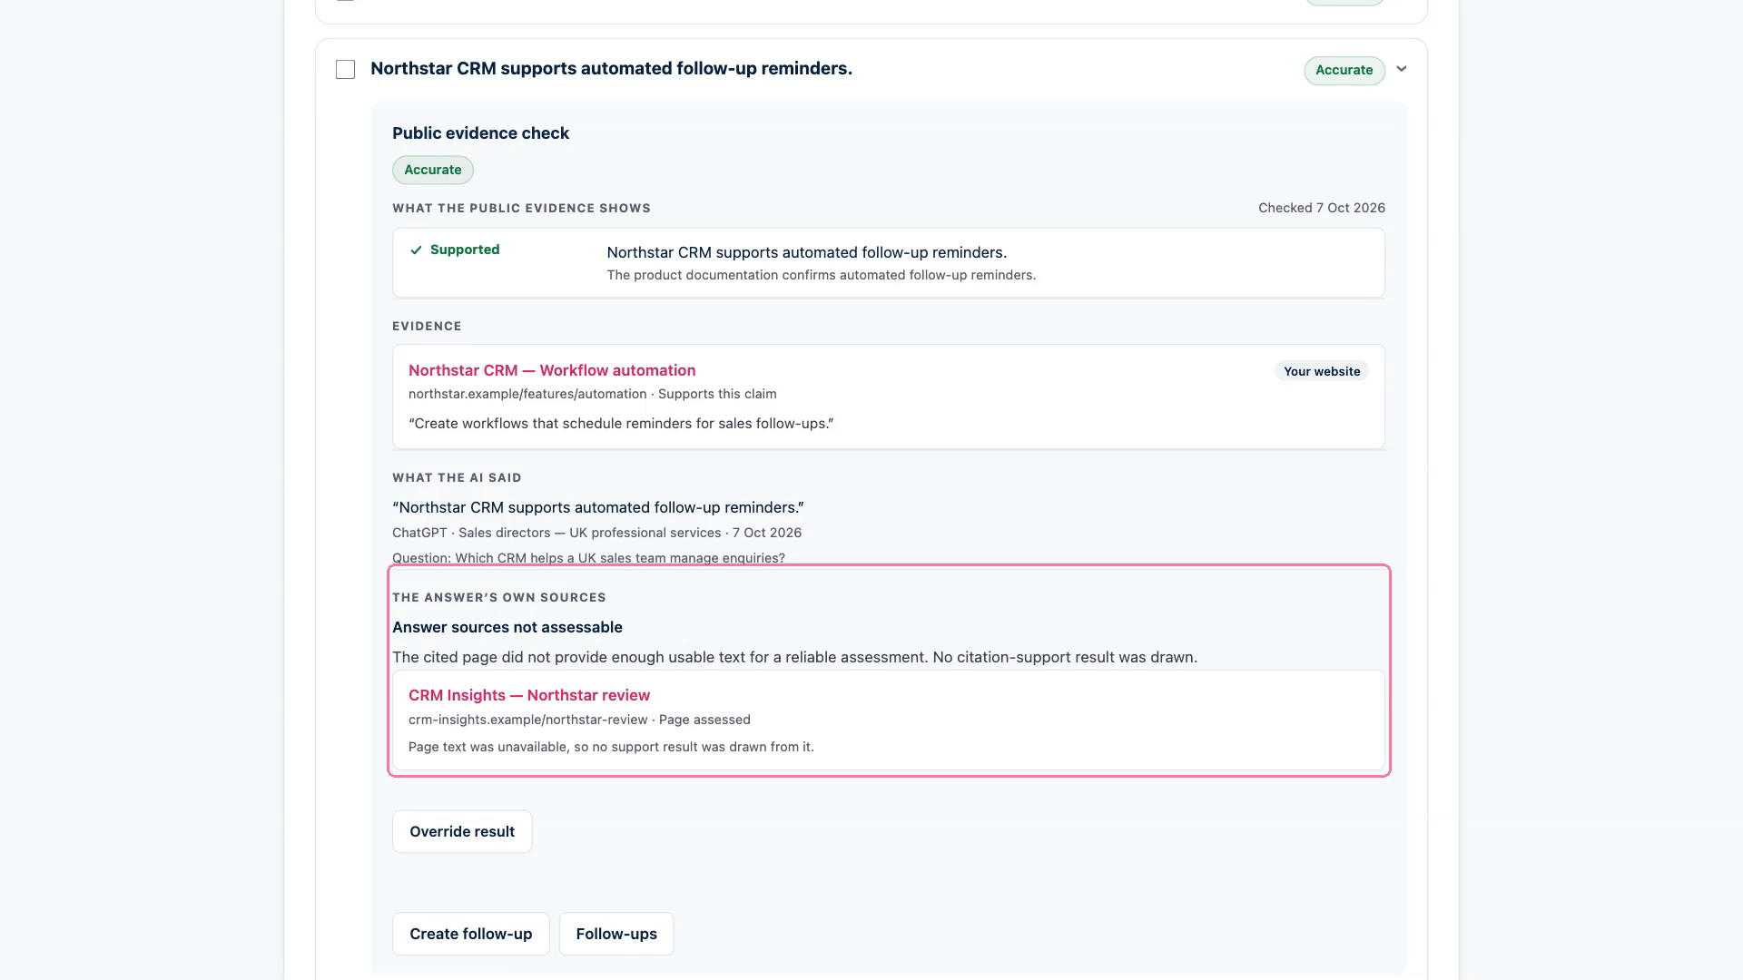Click the Override result button
Screen dimensions: 1743x980
462,831
